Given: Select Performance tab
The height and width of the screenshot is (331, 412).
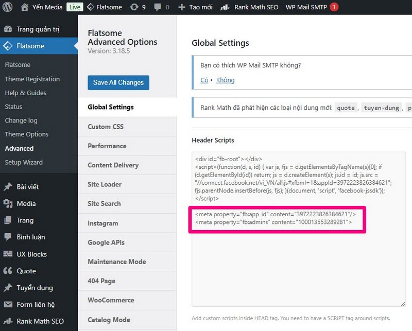Looking at the screenshot, I should click(127, 146).
